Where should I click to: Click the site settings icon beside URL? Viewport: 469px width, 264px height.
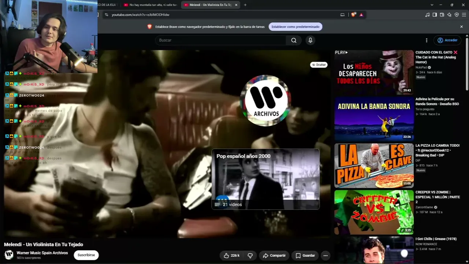(106, 15)
